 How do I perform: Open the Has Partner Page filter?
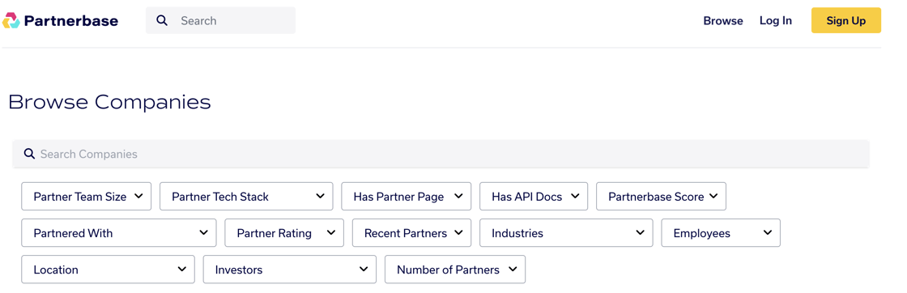click(x=406, y=197)
